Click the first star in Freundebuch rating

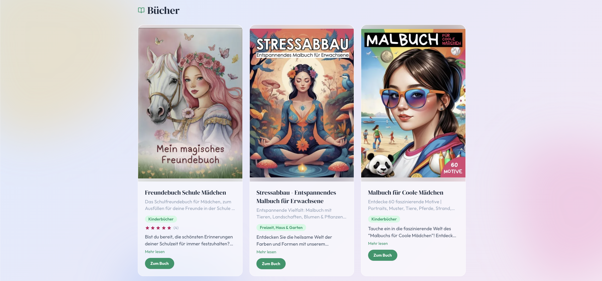[147, 228]
